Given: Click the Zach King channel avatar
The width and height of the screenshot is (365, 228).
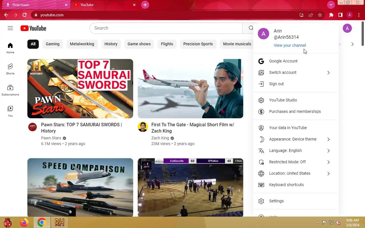Looking at the screenshot, I should pos(143,127).
